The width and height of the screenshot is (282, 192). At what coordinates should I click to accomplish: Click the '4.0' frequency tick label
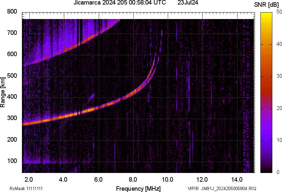pos(63,180)
